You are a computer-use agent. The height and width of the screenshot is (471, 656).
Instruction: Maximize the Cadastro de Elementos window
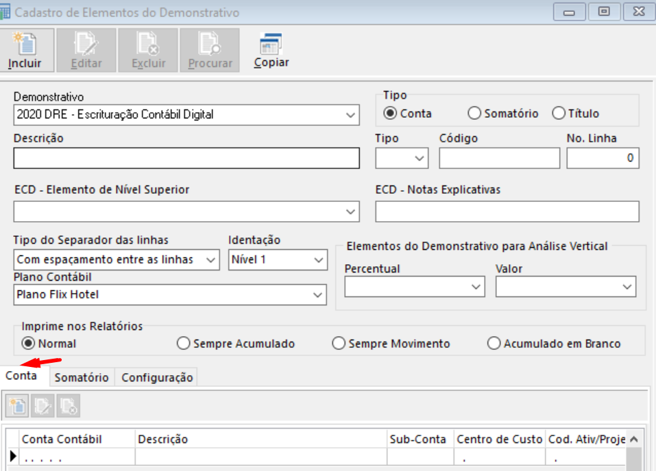tap(604, 12)
